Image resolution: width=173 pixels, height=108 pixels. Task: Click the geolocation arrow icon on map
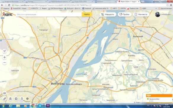point(4,51)
